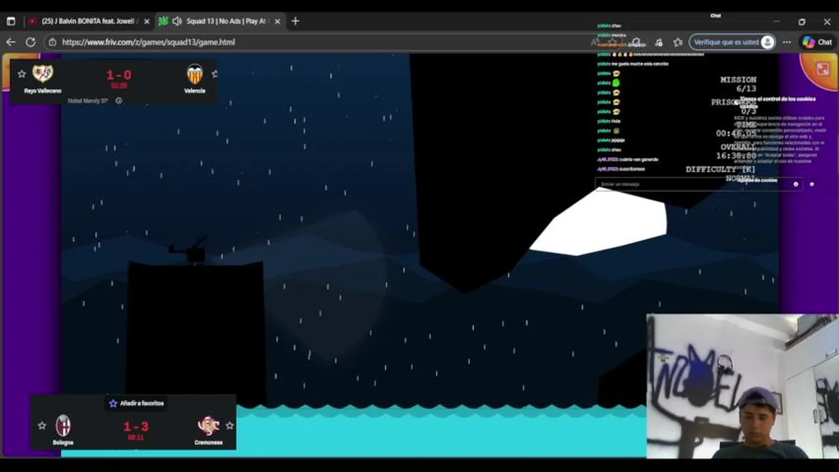This screenshot has width=839, height=472.
Task: Favorite Cremonese with its star
Action: tap(229, 425)
